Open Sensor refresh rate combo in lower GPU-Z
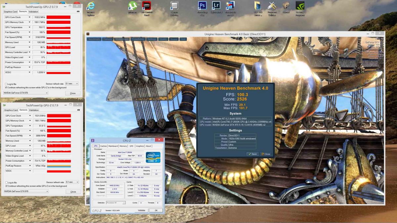This screenshot has width=397, height=223. pos(72,182)
